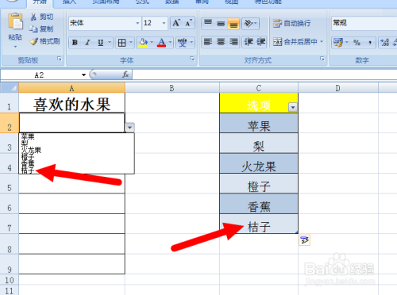The image size is (397, 295).
Task: Click cell 喜欢的水果
Action: 71,103
